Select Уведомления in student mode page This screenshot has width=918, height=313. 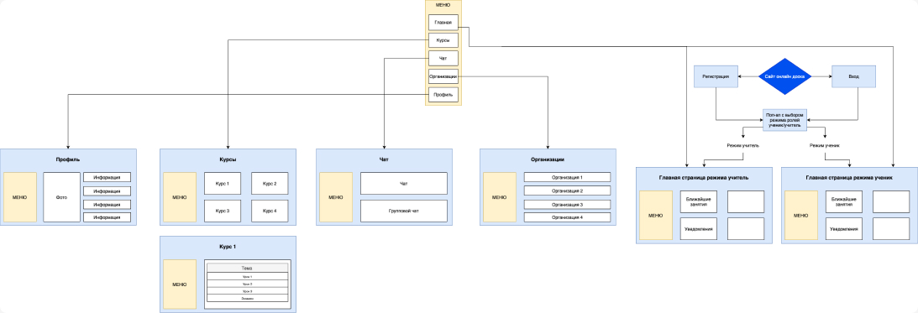pyautogui.click(x=843, y=229)
